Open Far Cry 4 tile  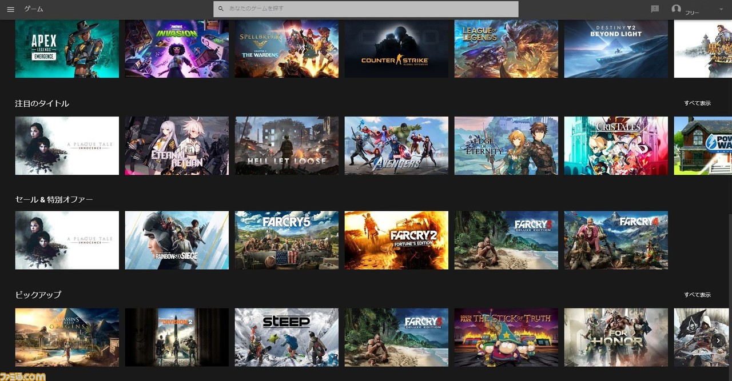coord(616,240)
